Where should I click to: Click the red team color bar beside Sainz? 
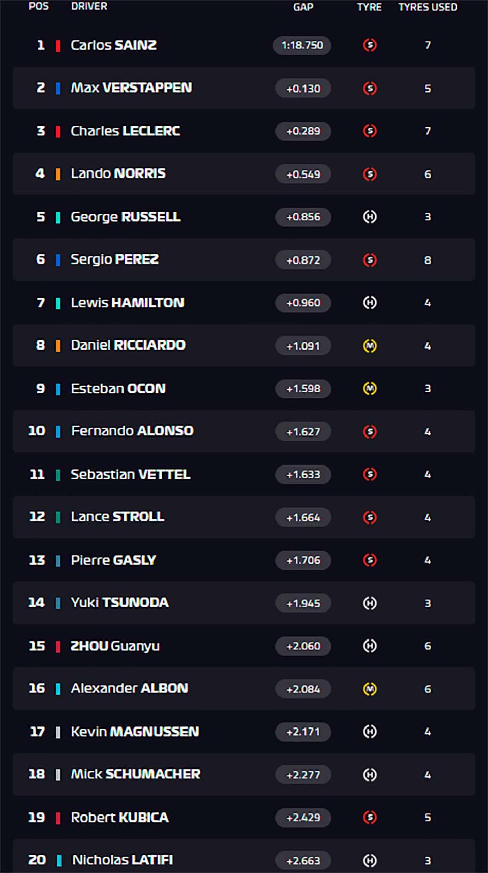58,46
